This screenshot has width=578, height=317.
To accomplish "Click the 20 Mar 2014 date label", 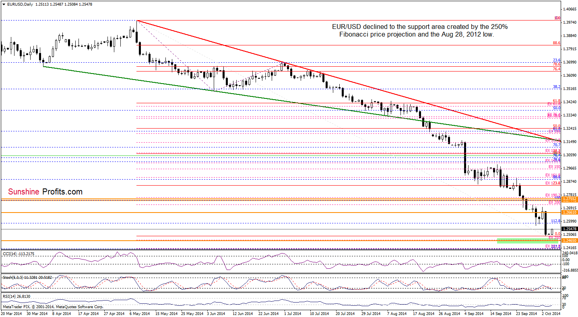I will coord(11,313).
